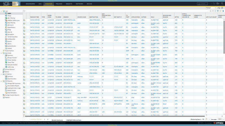Switch to the ACC tab
This screenshot has height=126, width=225.
tap(40, 4)
